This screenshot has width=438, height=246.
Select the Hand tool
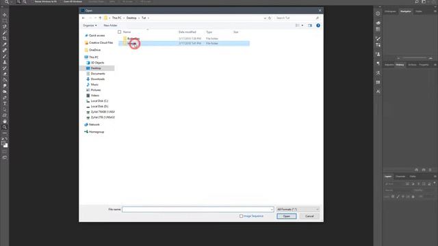[x=5, y=122]
